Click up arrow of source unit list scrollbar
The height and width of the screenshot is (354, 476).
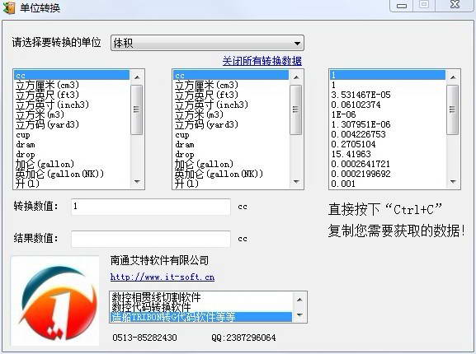(x=137, y=77)
